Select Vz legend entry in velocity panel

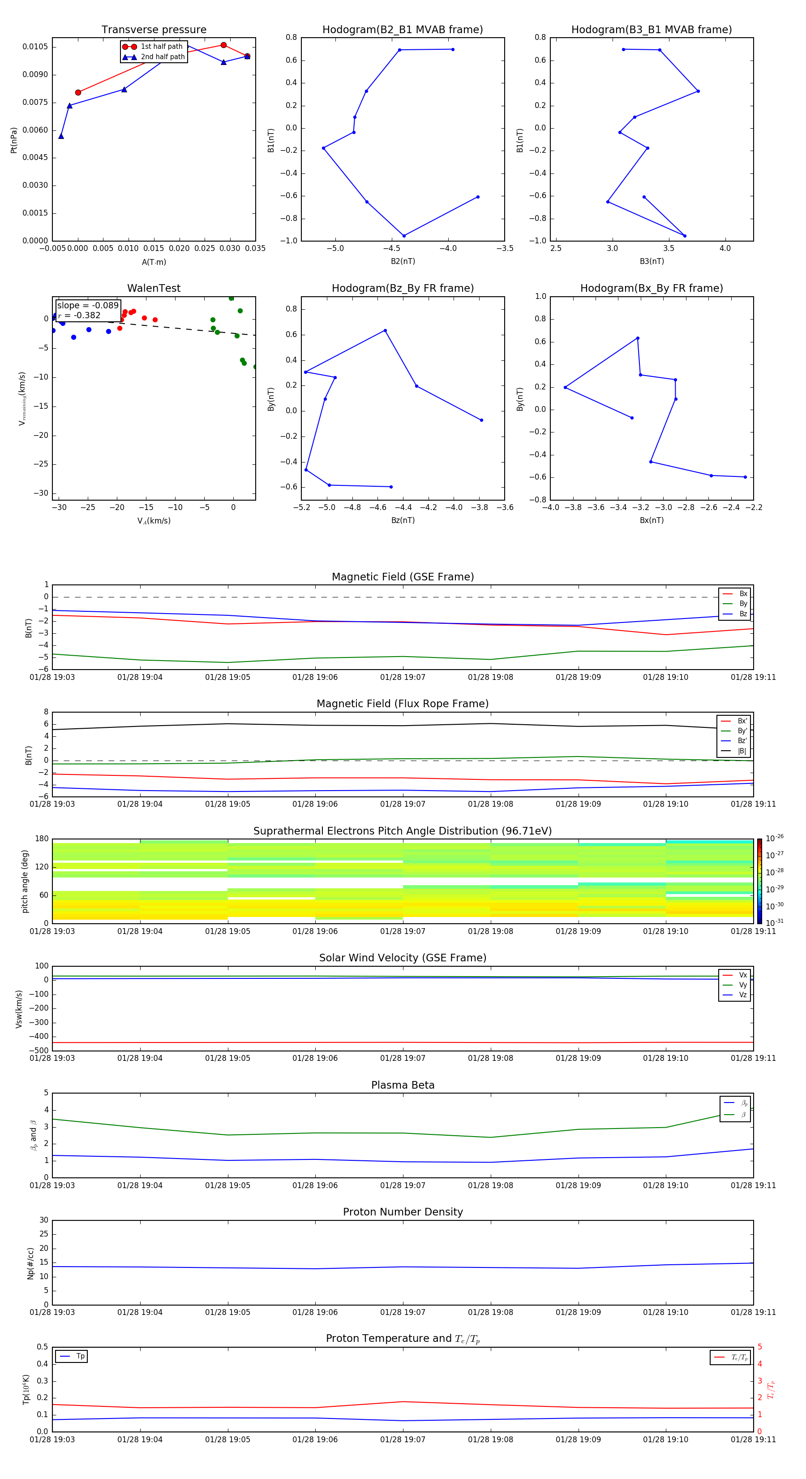[735, 995]
